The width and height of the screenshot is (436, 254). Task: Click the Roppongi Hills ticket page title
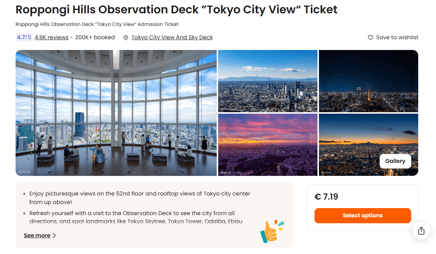click(x=176, y=10)
